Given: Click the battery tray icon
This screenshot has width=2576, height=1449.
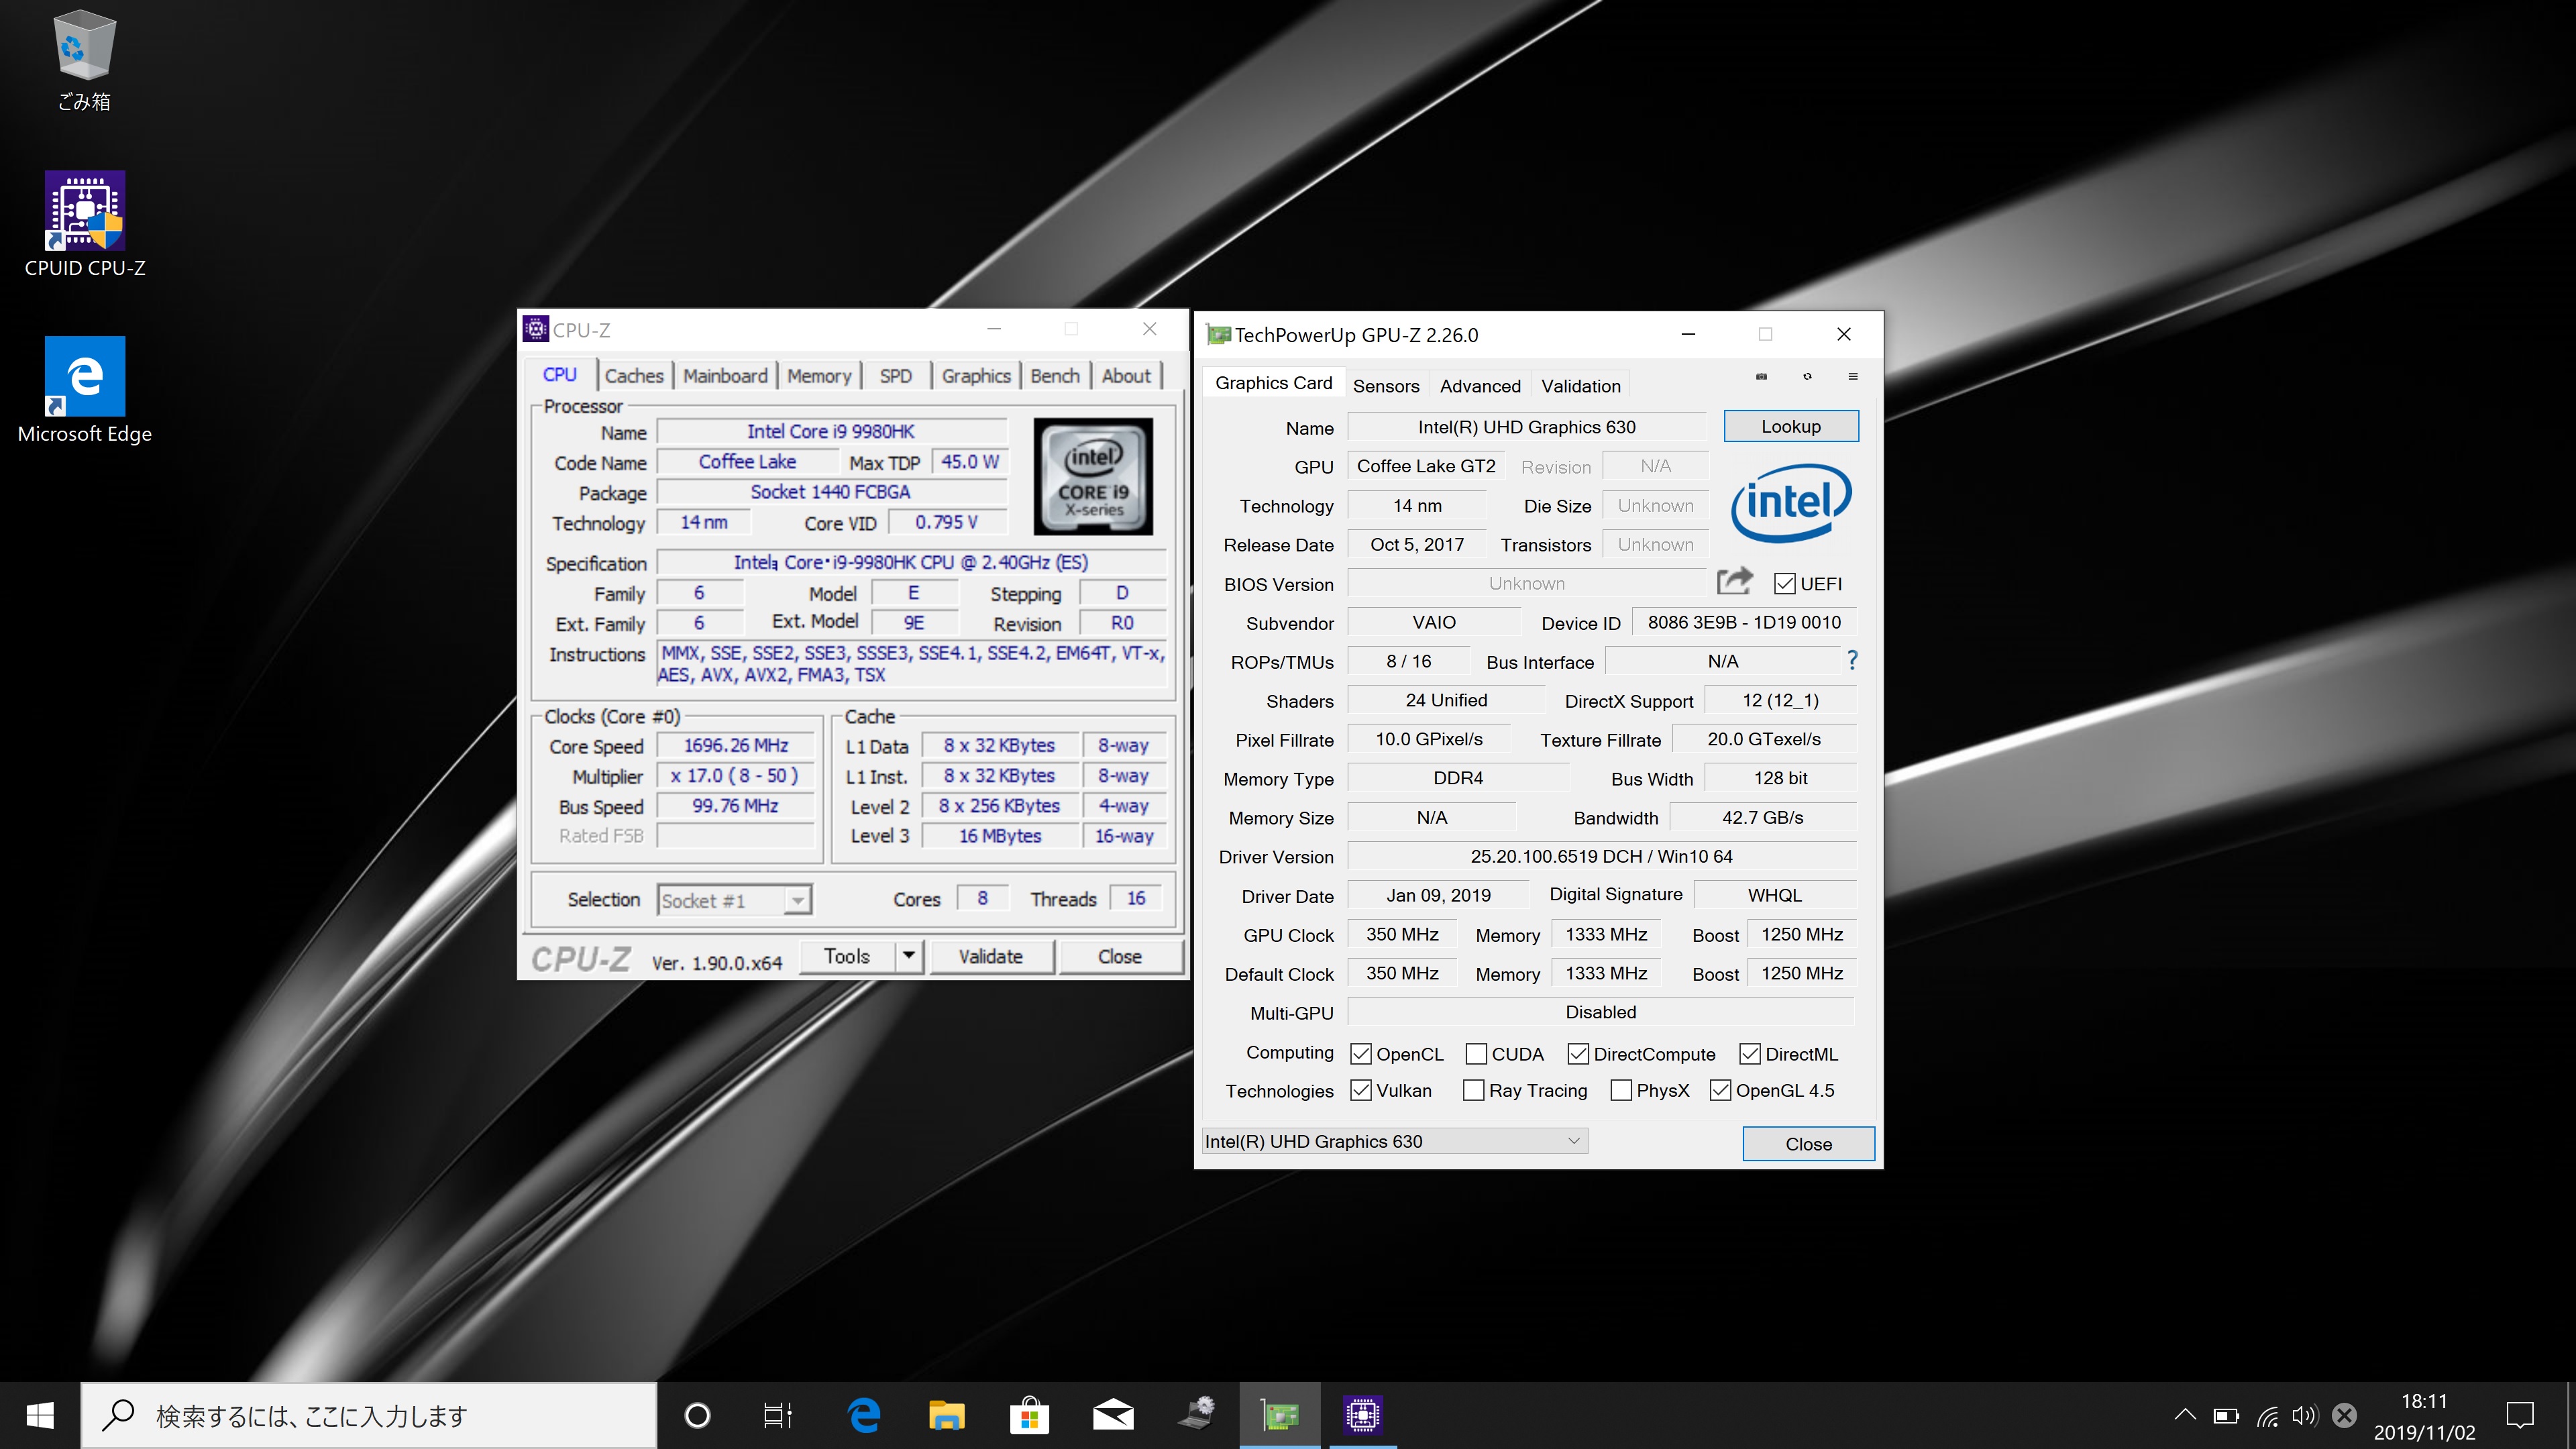Looking at the screenshot, I should click(x=2226, y=1415).
